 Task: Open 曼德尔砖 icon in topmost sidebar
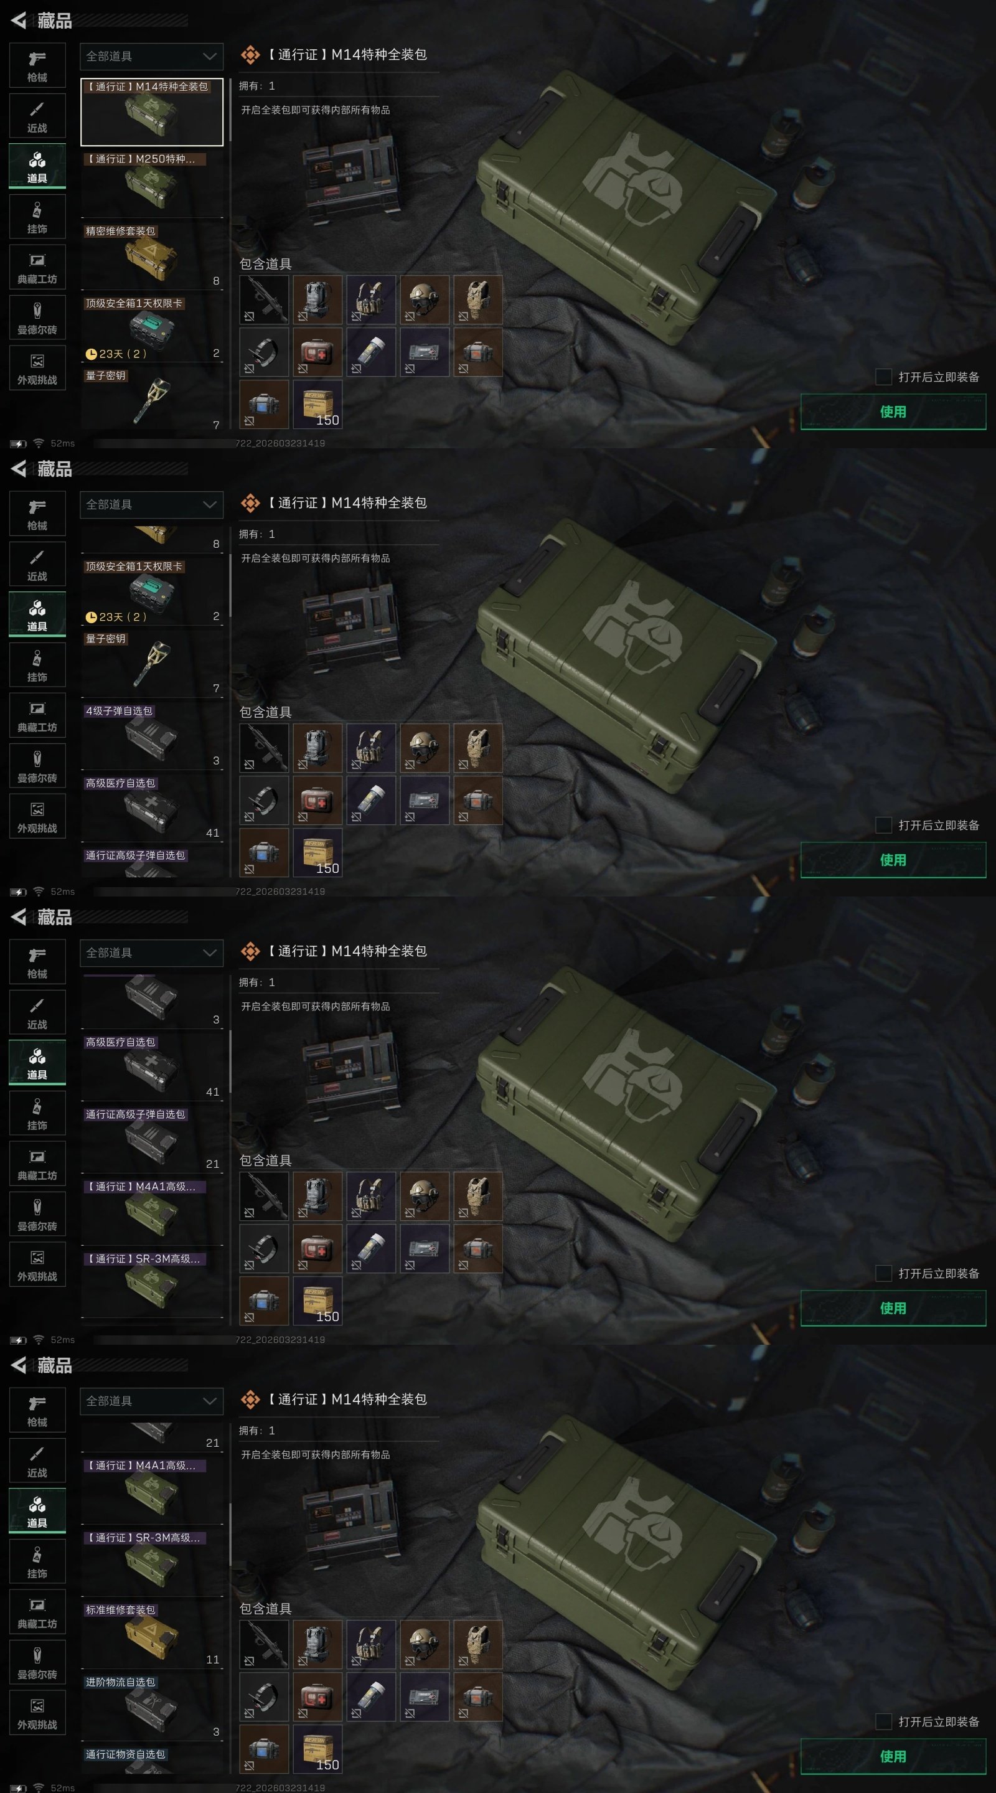point(37,318)
